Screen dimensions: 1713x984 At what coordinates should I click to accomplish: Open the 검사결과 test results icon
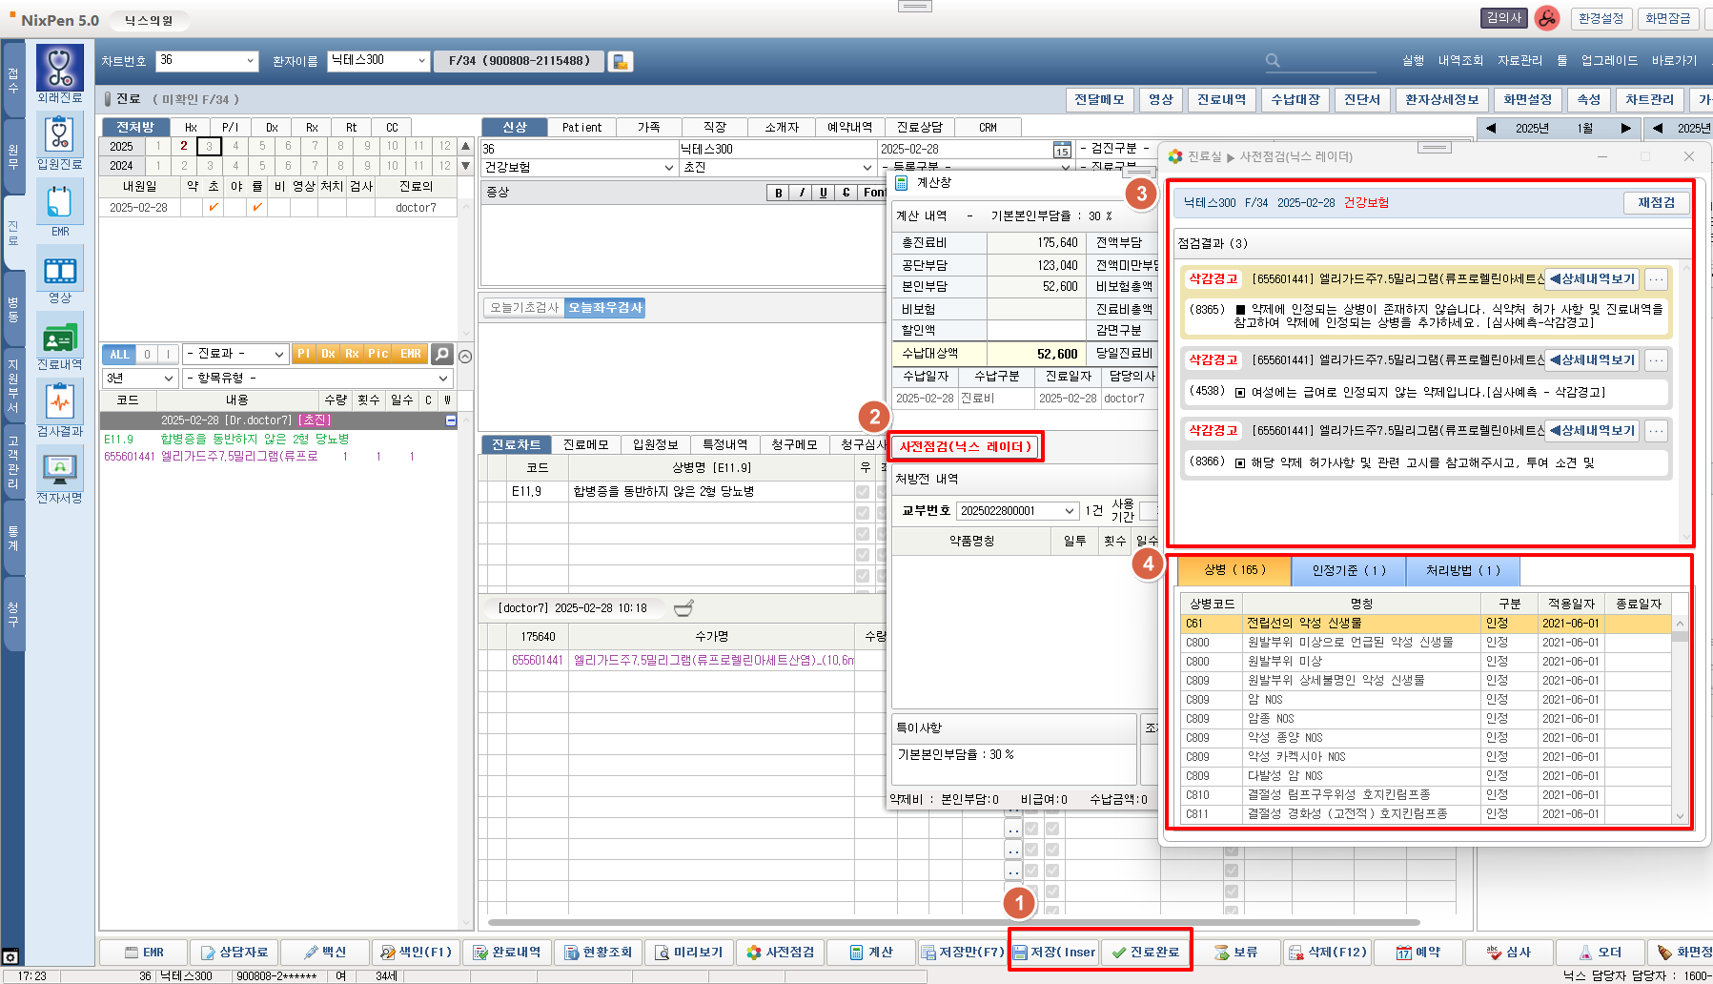(x=60, y=403)
